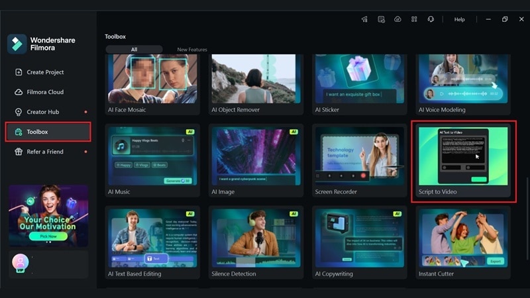Click the Refer a Friend gift icon

click(19, 152)
